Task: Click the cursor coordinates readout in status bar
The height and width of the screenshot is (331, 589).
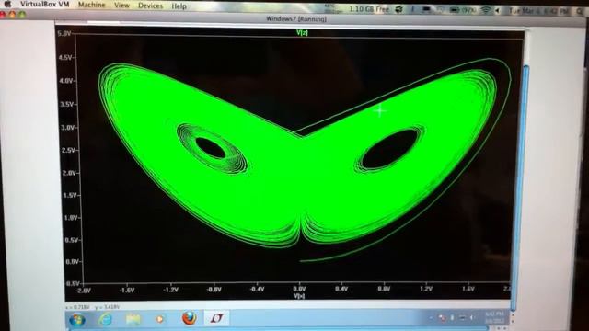Action: coord(92,307)
